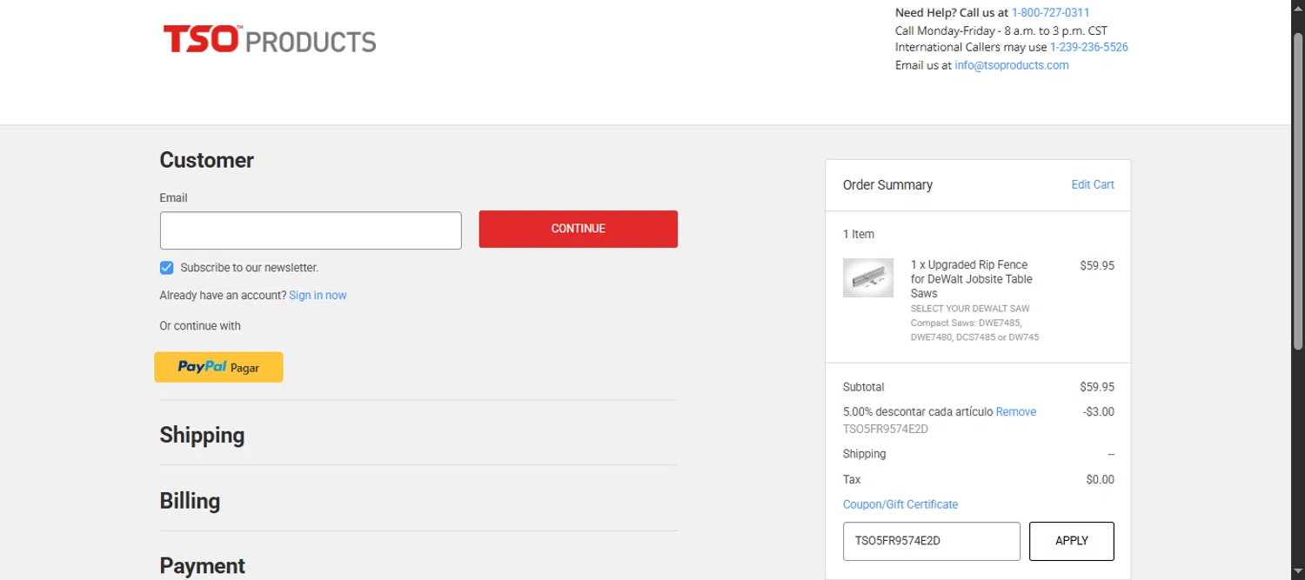The height and width of the screenshot is (580, 1305).
Task: Click the rip fence product thumbnail
Action: (x=868, y=277)
